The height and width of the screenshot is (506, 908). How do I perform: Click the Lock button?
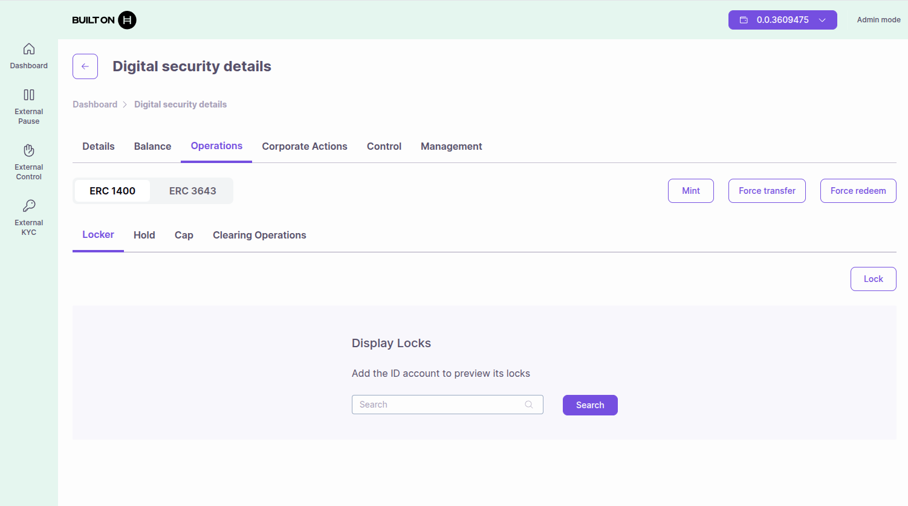pyautogui.click(x=873, y=279)
